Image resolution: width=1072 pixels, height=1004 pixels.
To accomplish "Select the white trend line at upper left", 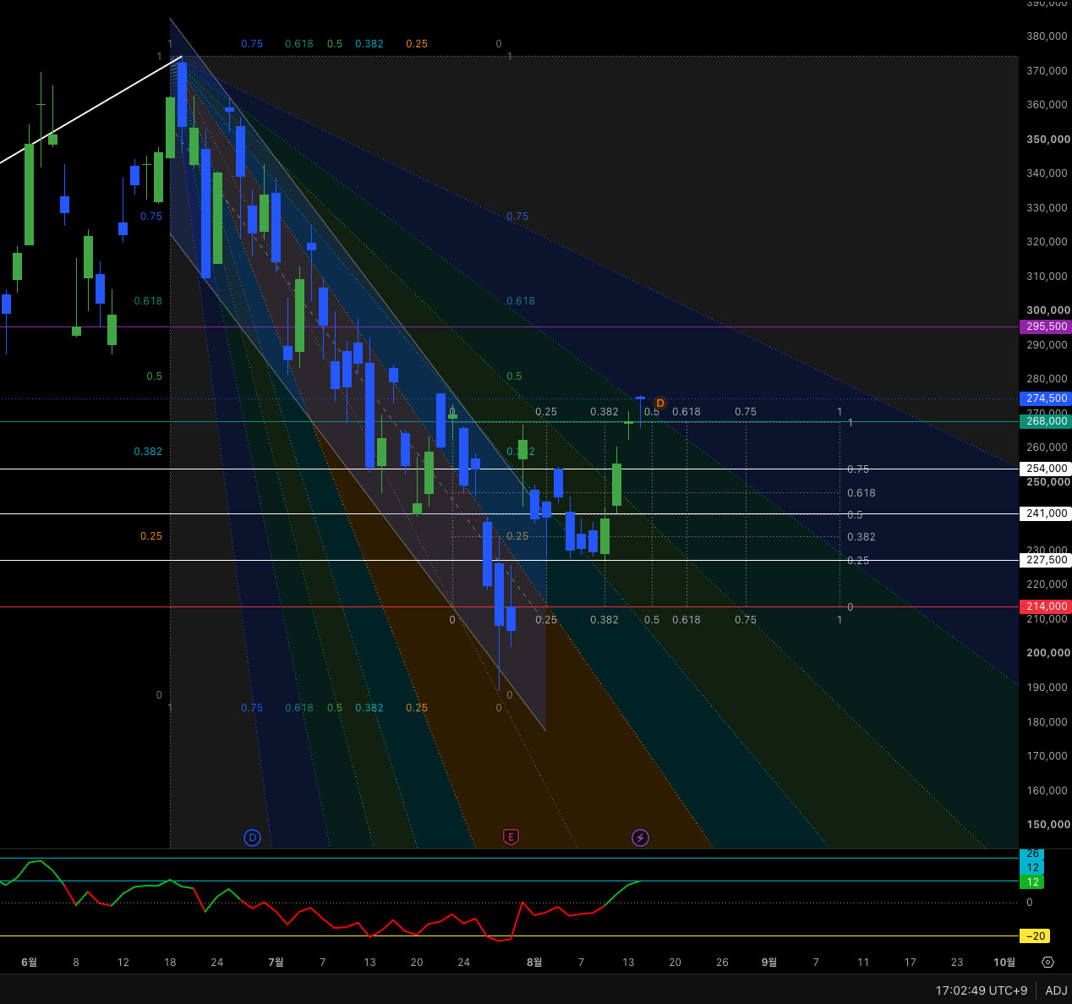I will 90,109.
